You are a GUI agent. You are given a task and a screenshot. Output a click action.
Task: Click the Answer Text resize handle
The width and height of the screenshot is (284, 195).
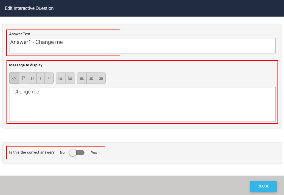[274, 51]
